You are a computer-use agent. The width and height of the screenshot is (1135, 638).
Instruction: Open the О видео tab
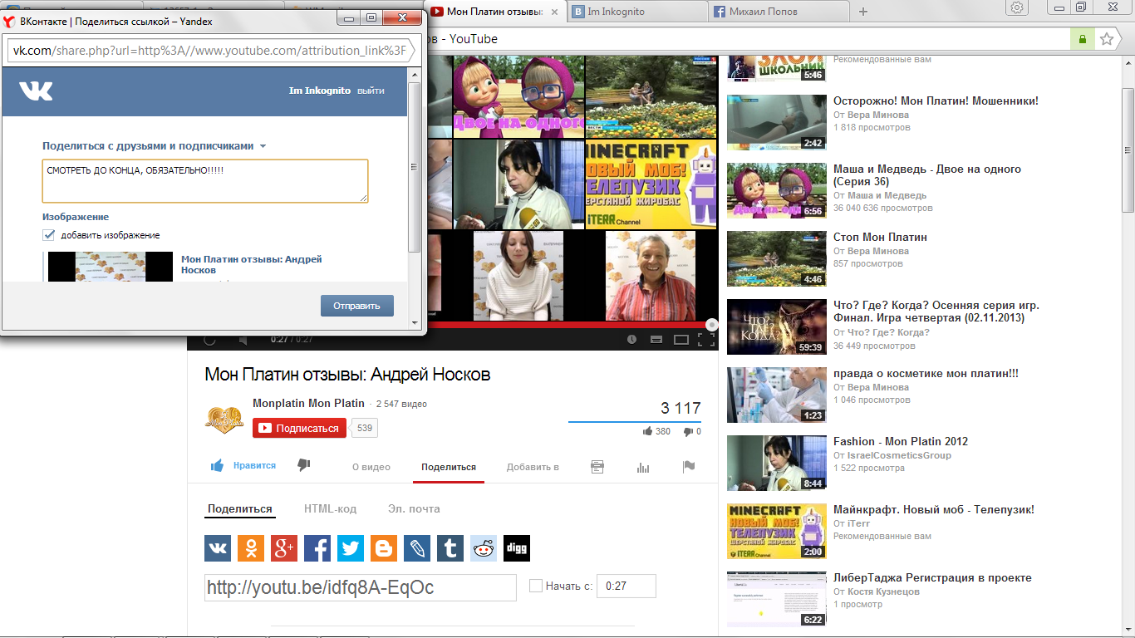(371, 467)
